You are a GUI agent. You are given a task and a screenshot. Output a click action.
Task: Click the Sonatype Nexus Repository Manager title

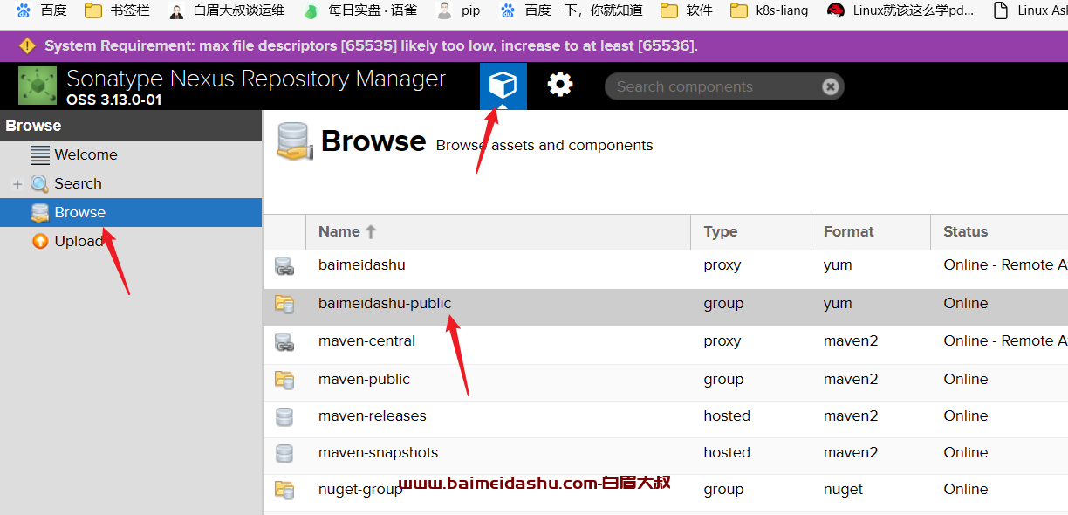[256, 79]
